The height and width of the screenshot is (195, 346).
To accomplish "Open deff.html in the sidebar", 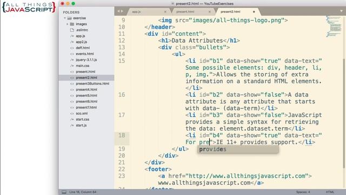I will [83, 48].
